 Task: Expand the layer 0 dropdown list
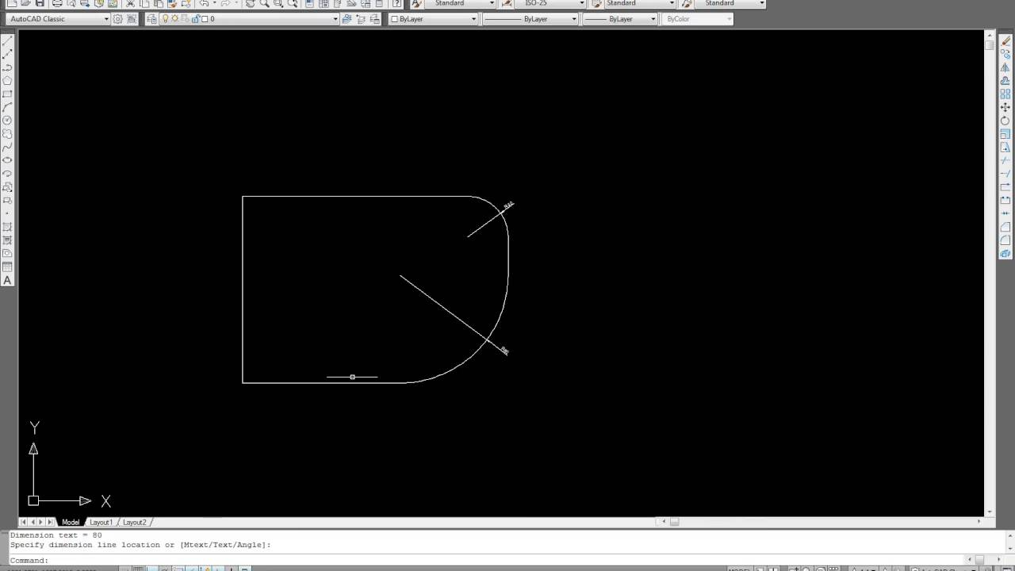point(335,19)
